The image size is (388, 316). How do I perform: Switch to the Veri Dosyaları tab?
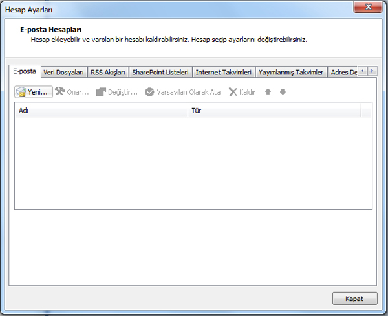pos(64,72)
